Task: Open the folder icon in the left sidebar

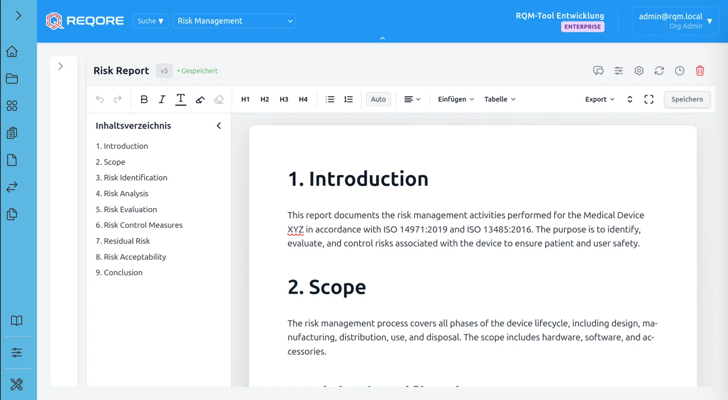Action: click(12, 79)
